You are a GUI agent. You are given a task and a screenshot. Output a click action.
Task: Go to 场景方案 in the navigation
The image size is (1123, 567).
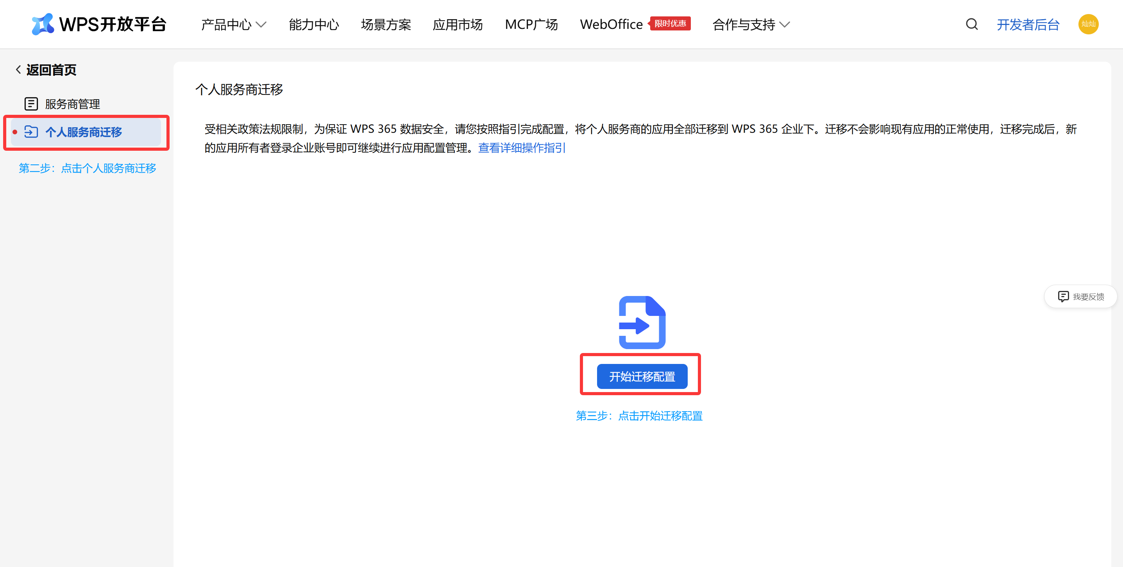coord(385,24)
